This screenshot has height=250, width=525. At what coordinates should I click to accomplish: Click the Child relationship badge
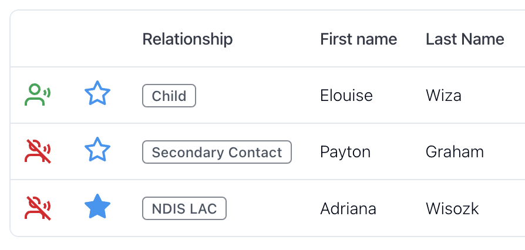[x=169, y=96]
